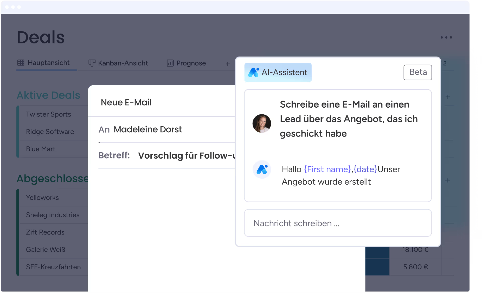The height and width of the screenshot is (293, 482).
Task: Collapse the Abgeschlossen deals group
Action: 53,179
